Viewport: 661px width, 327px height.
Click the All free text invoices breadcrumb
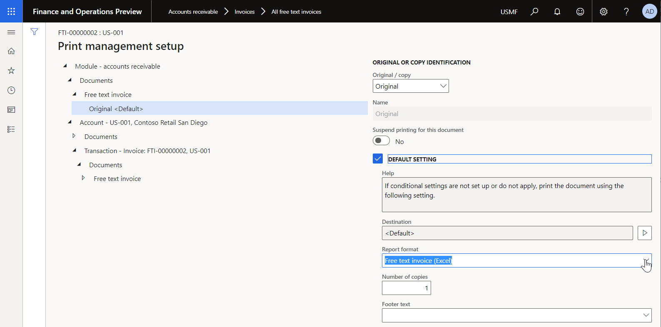296,12
